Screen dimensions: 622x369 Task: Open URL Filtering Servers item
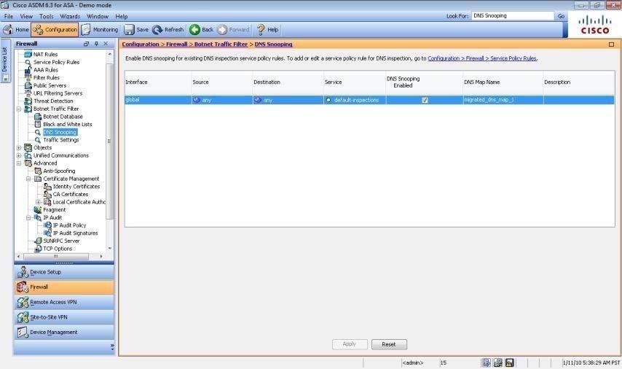[58, 93]
